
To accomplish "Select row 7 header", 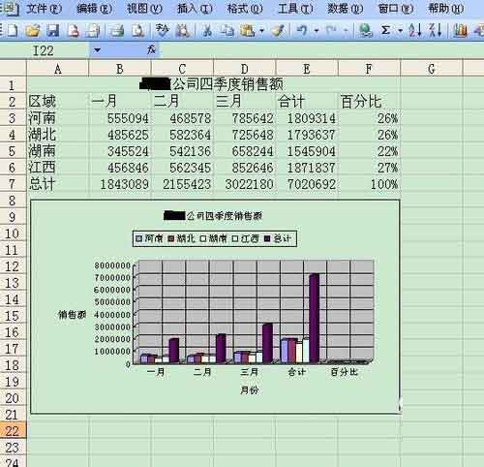I will 13,184.
